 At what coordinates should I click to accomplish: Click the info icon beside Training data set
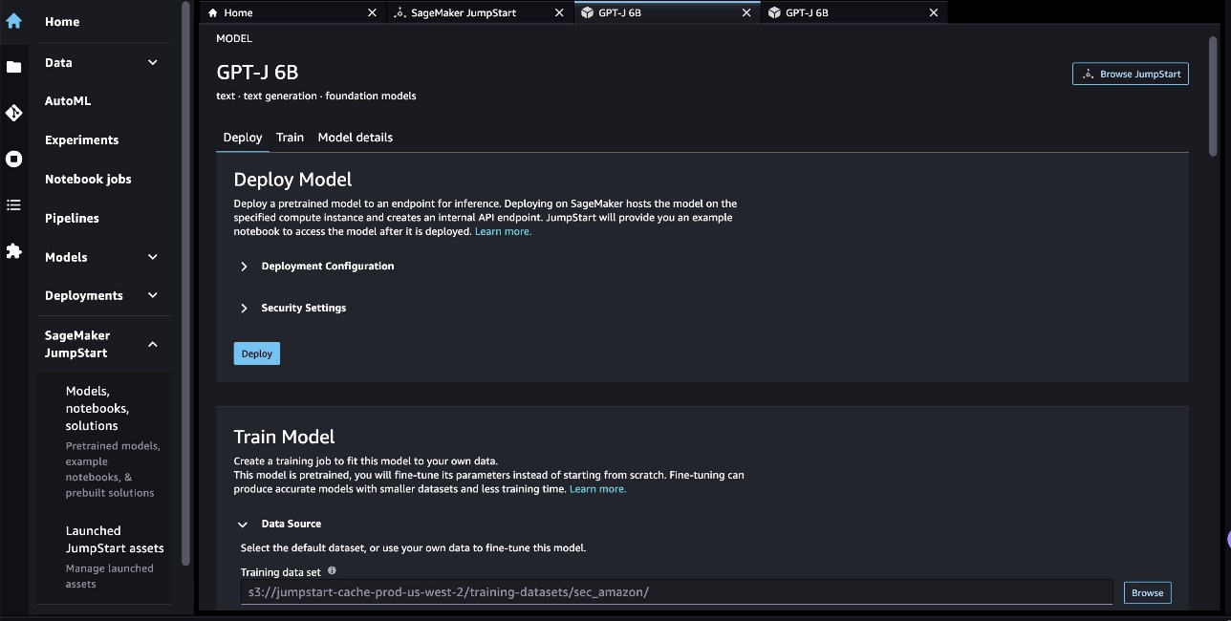point(332,570)
